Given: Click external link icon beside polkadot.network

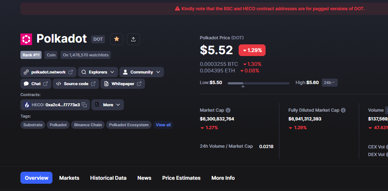Looking at the screenshot, I should (71, 72).
